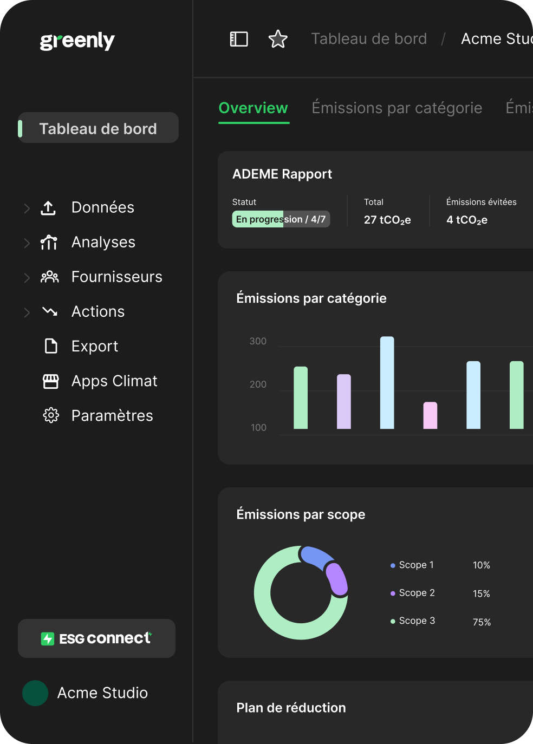
Task: Click the tallest light-blue bar
Action: tap(387, 383)
